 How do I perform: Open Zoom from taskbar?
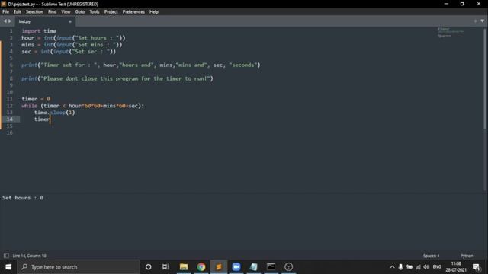tap(236, 267)
